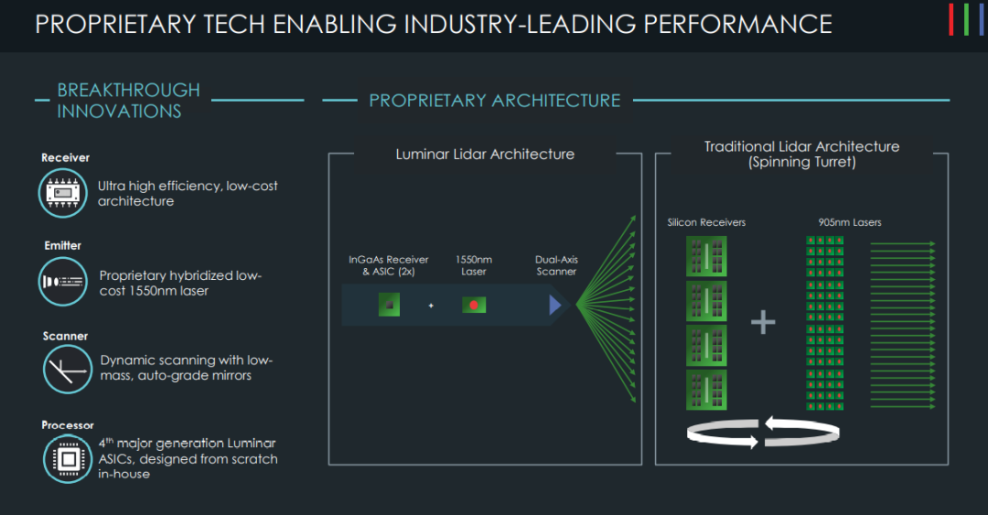Click the 'Emitter' label

62,245
